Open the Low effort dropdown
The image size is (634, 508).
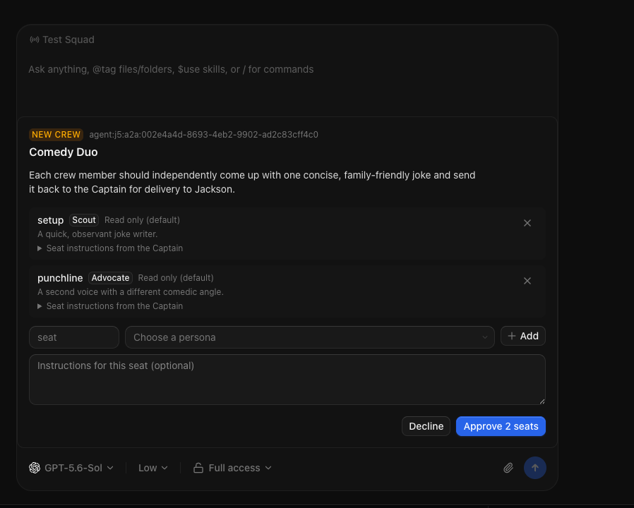[x=152, y=468]
